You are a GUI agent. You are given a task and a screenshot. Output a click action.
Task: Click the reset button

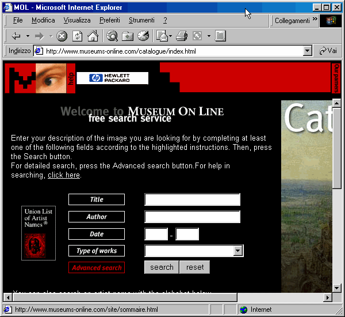click(195, 267)
